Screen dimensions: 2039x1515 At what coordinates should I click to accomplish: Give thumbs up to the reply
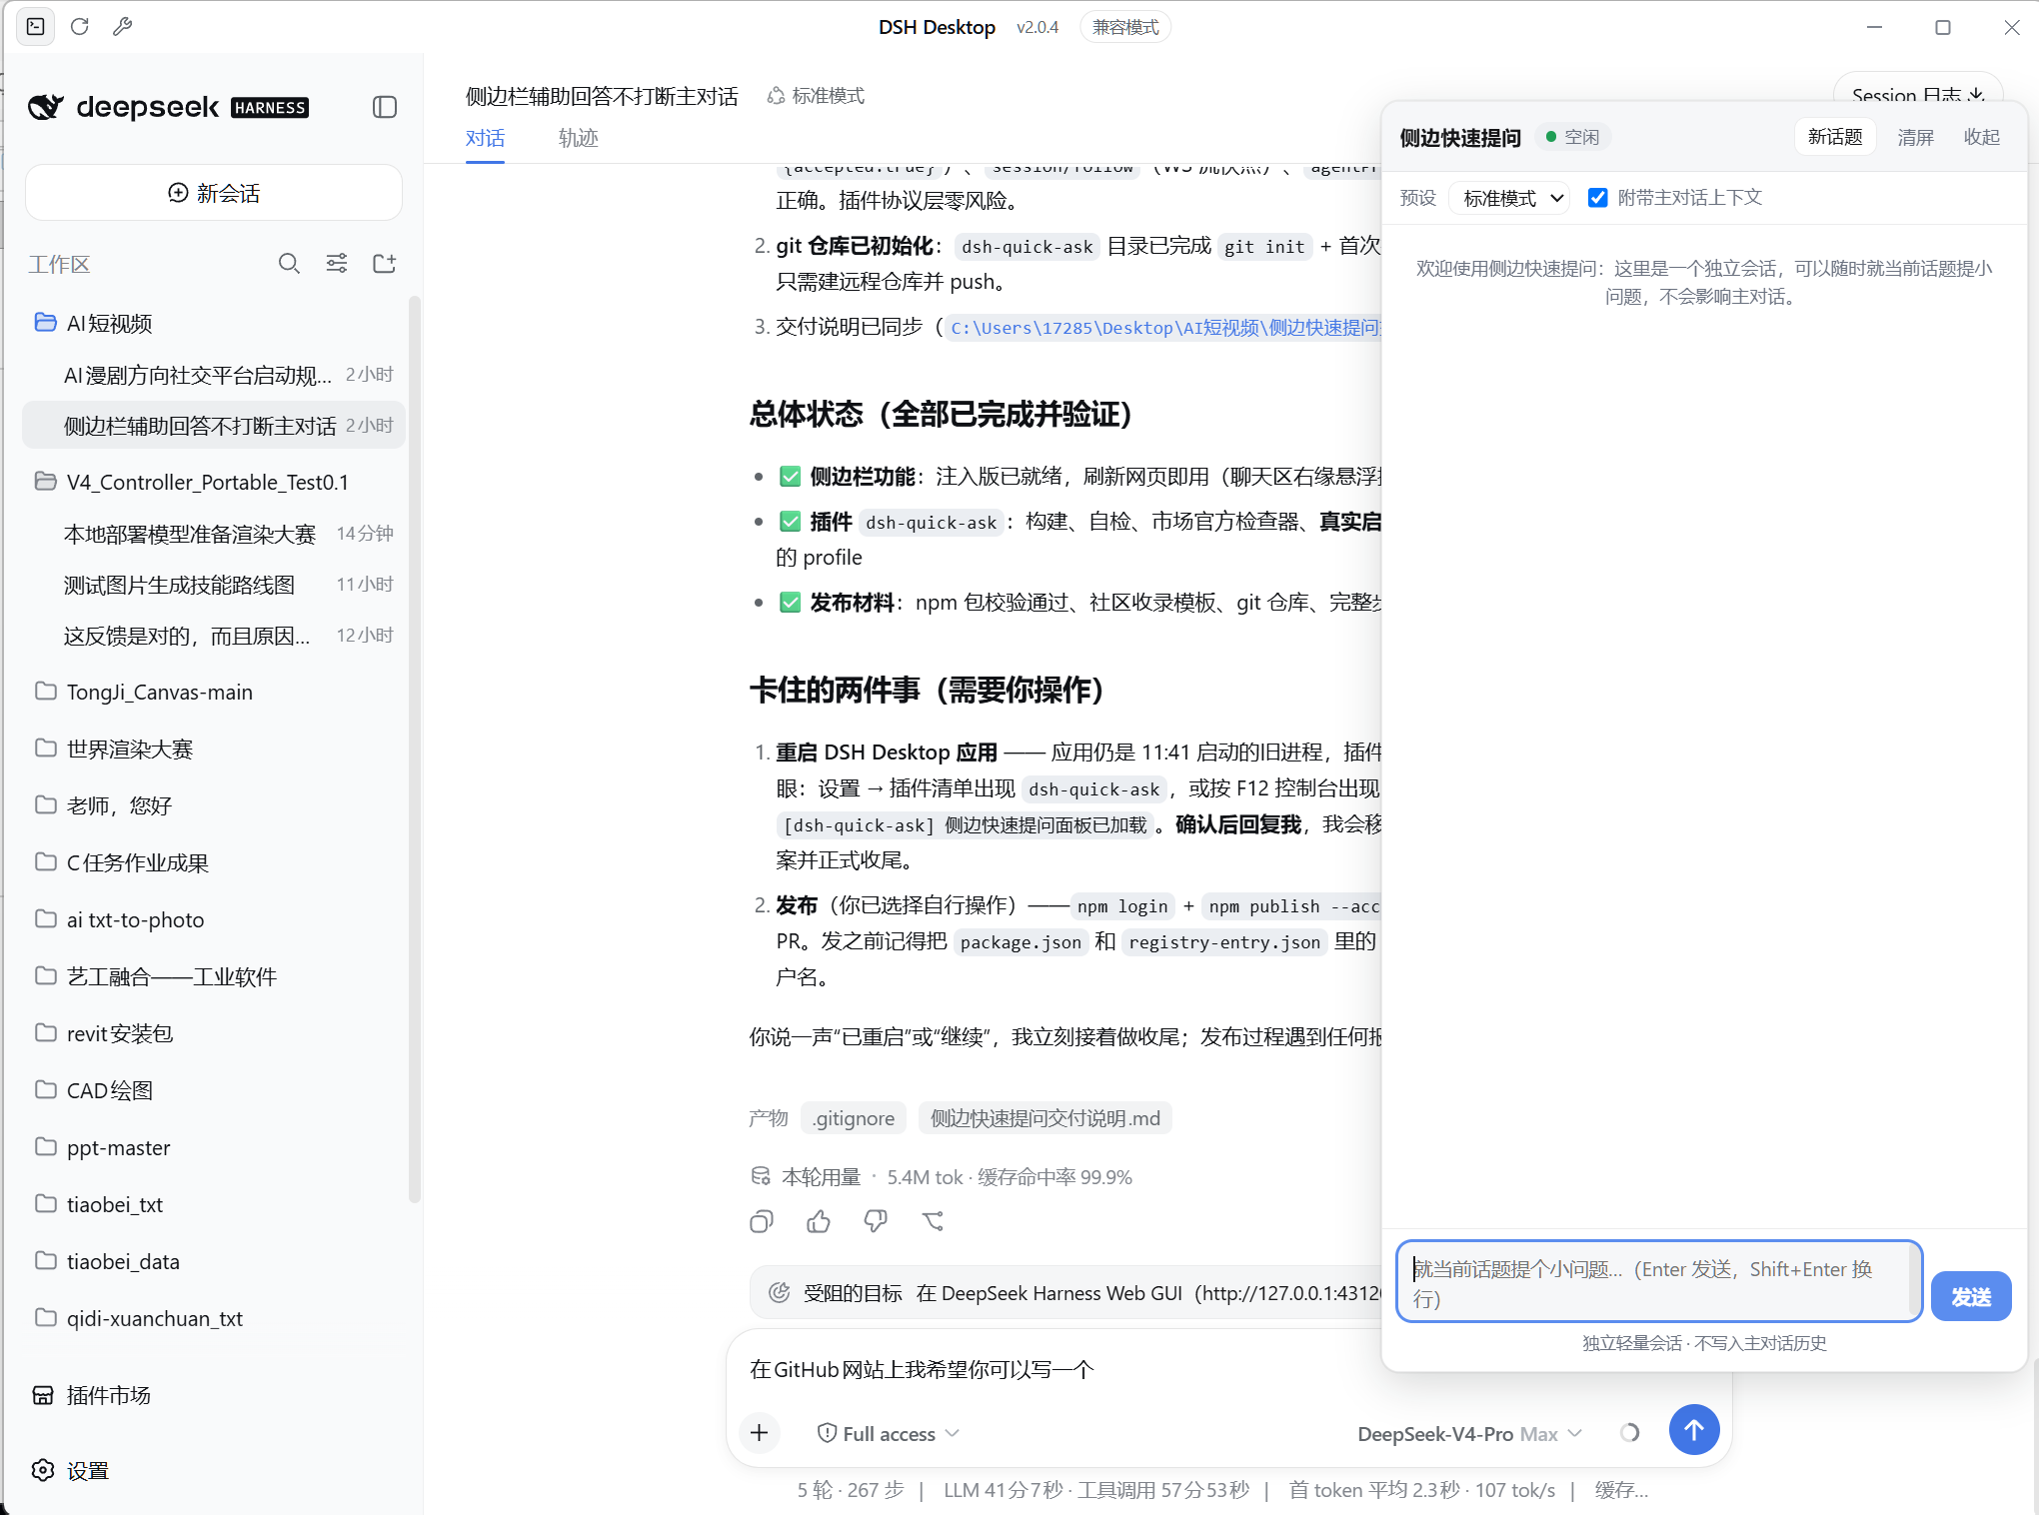pyautogui.click(x=819, y=1221)
